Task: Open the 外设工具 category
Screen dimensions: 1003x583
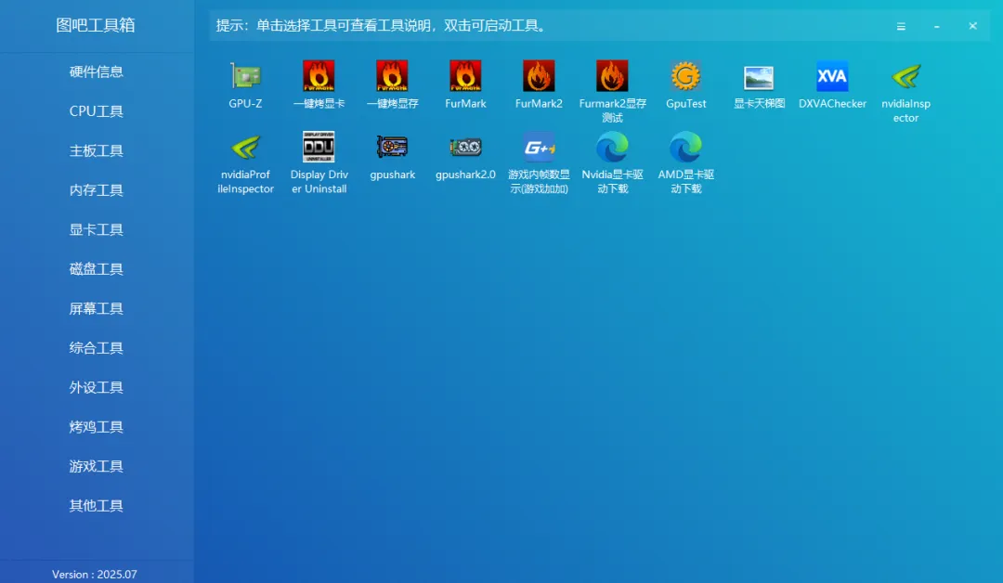Action: [x=96, y=387]
